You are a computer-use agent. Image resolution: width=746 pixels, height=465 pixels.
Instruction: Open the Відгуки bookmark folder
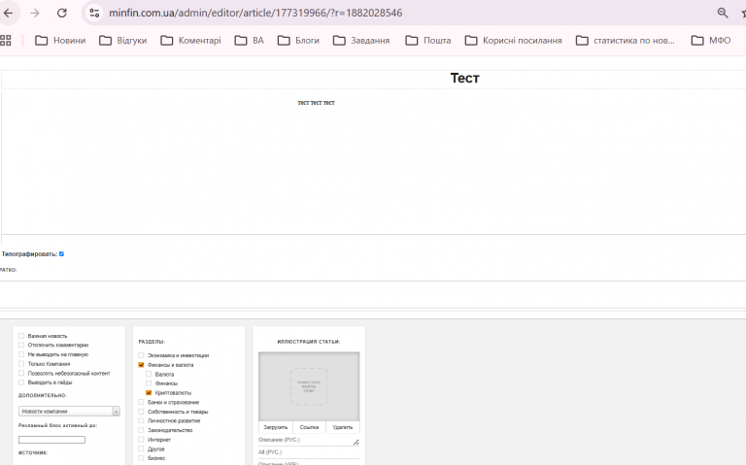[123, 41]
